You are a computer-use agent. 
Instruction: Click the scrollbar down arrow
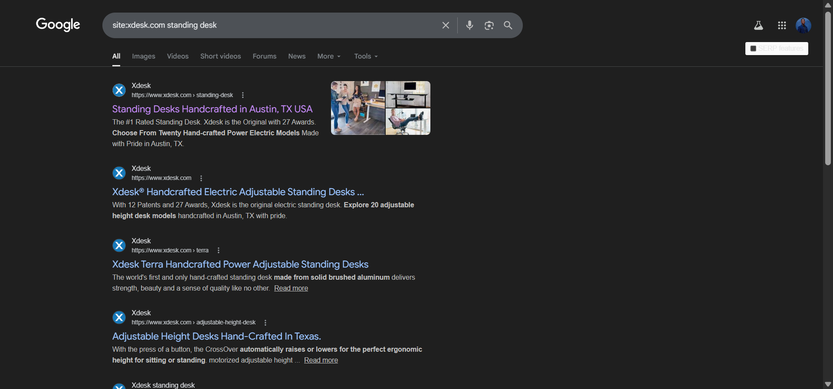[828, 384]
